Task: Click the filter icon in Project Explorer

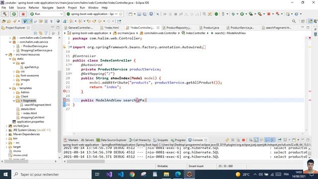Action: click(46, 33)
